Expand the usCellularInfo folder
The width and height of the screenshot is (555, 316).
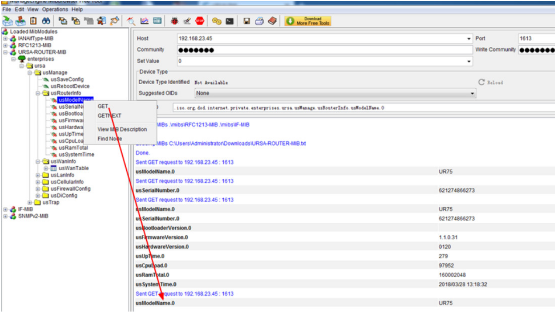(38, 182)
